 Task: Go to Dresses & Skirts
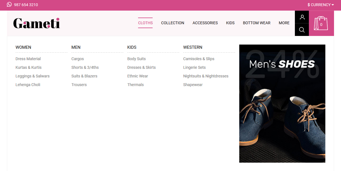(x=141, y=67)
